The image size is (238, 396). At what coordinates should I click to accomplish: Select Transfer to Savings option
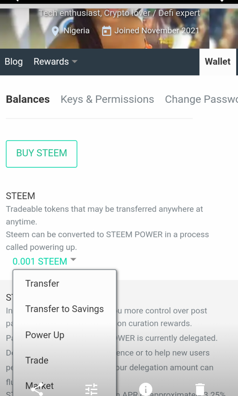coord(64,309)
